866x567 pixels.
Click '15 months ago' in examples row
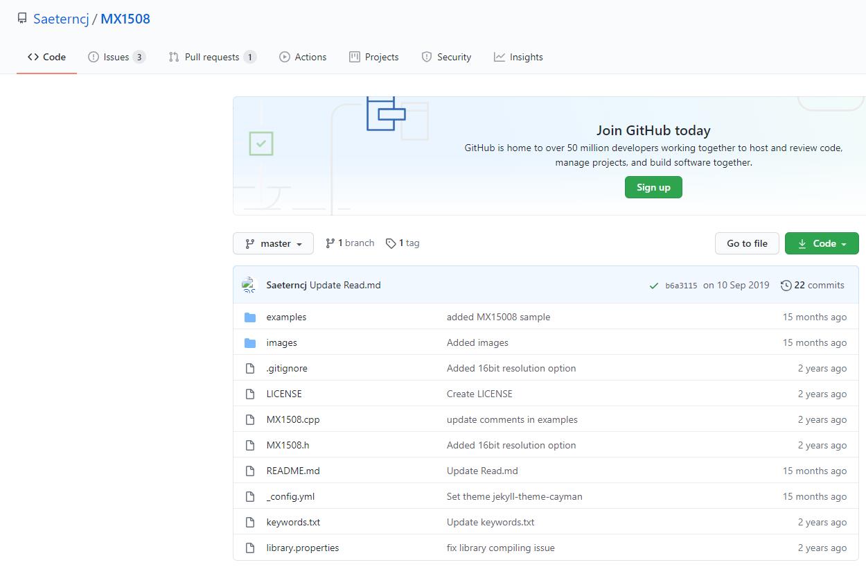coord(815,317)
